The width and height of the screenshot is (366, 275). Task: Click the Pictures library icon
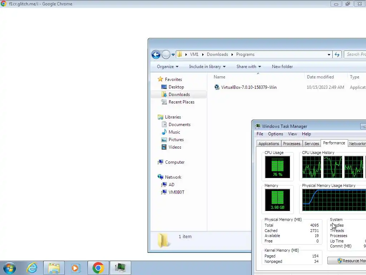164,140
